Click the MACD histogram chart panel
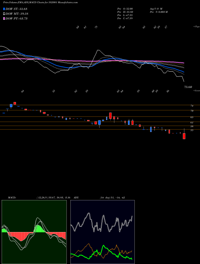Screen dimensions: 200x264 coord(34,232)
